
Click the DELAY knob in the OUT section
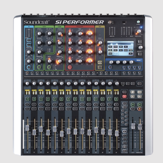[x=100, y=43]
